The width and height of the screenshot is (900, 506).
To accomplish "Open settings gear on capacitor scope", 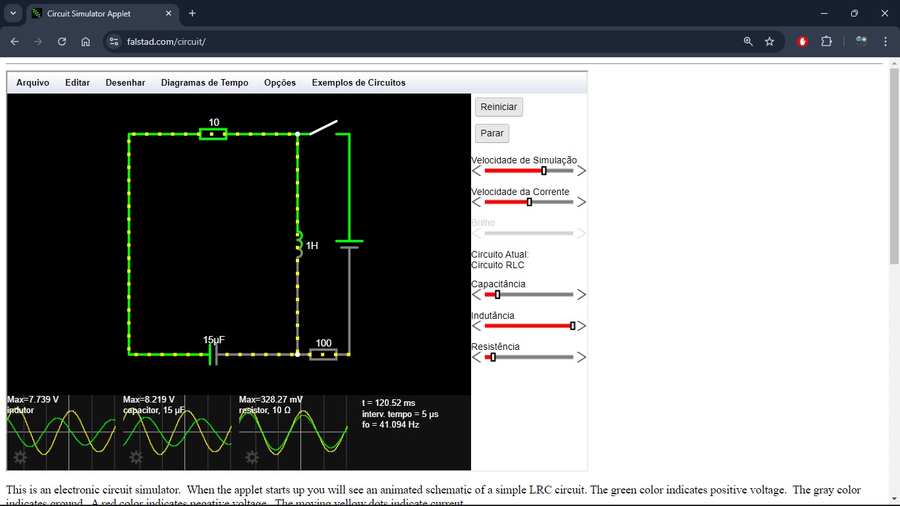I will tap(136, 457).
